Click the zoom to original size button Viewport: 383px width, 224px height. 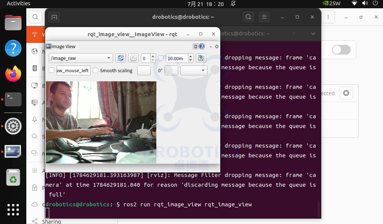[133, 58]
